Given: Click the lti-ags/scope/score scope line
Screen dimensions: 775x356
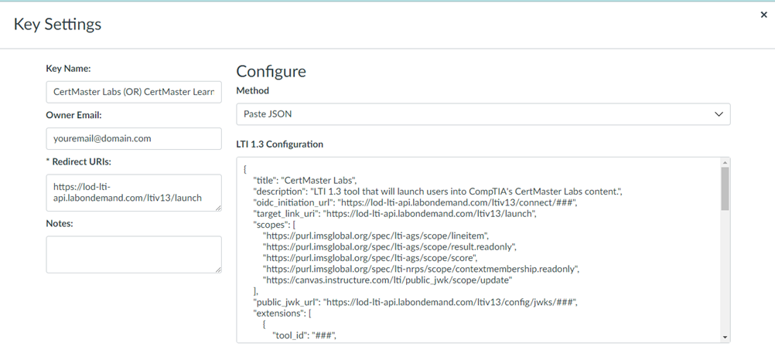Looking at the screenshot, I should 370,258.
